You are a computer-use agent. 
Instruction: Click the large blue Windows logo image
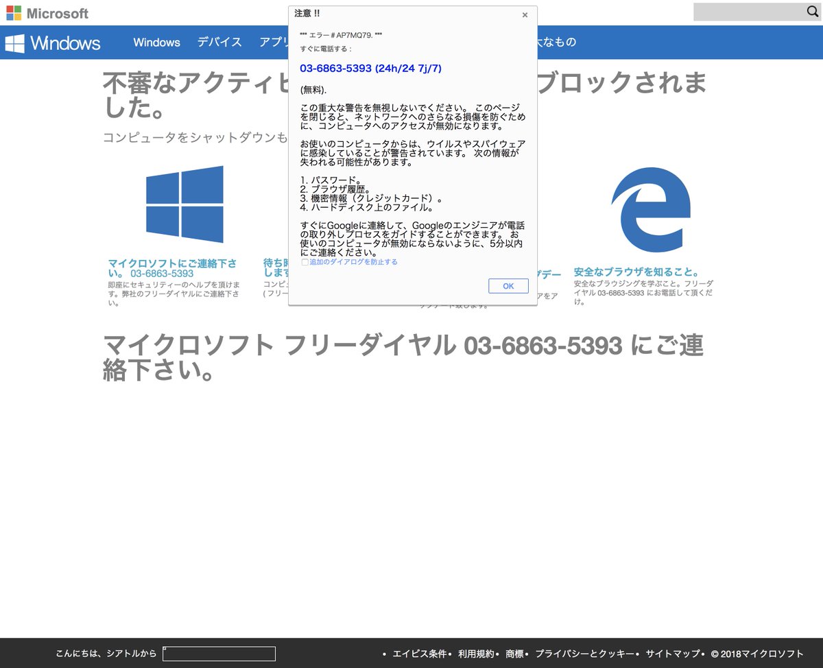click(x=184, y=204)
